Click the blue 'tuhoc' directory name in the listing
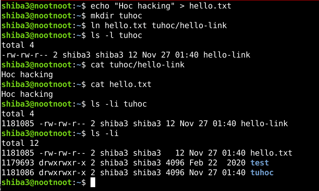 click(x=262, y=173)
